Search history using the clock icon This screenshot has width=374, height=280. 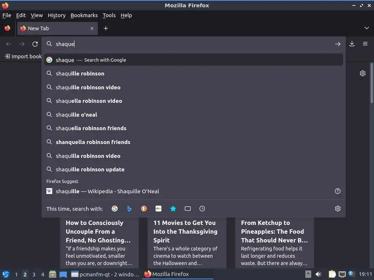(202, 209)
